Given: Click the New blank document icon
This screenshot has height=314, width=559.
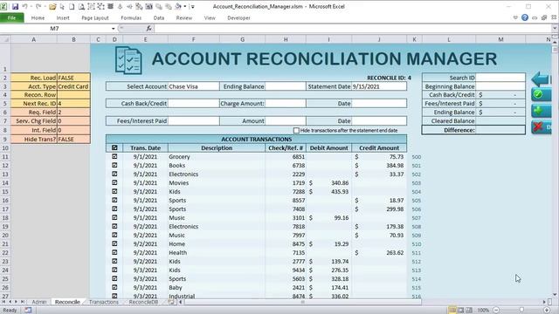Looking at the screenshot, I should [x=72, y=6].
